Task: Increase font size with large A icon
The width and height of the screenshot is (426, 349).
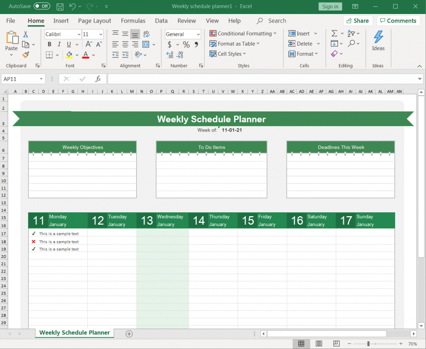Action: [x=89, y=44]
